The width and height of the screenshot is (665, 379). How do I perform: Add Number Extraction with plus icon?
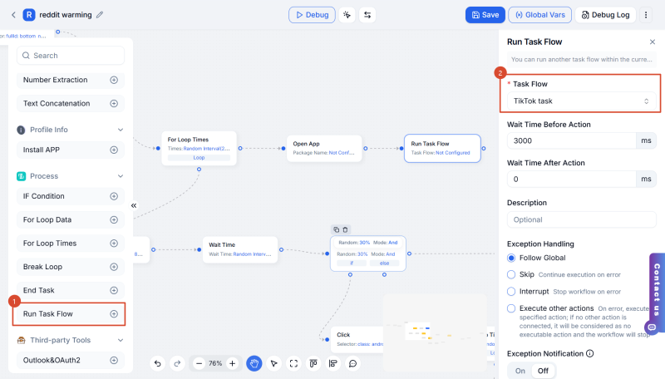(x=114, y=80)
